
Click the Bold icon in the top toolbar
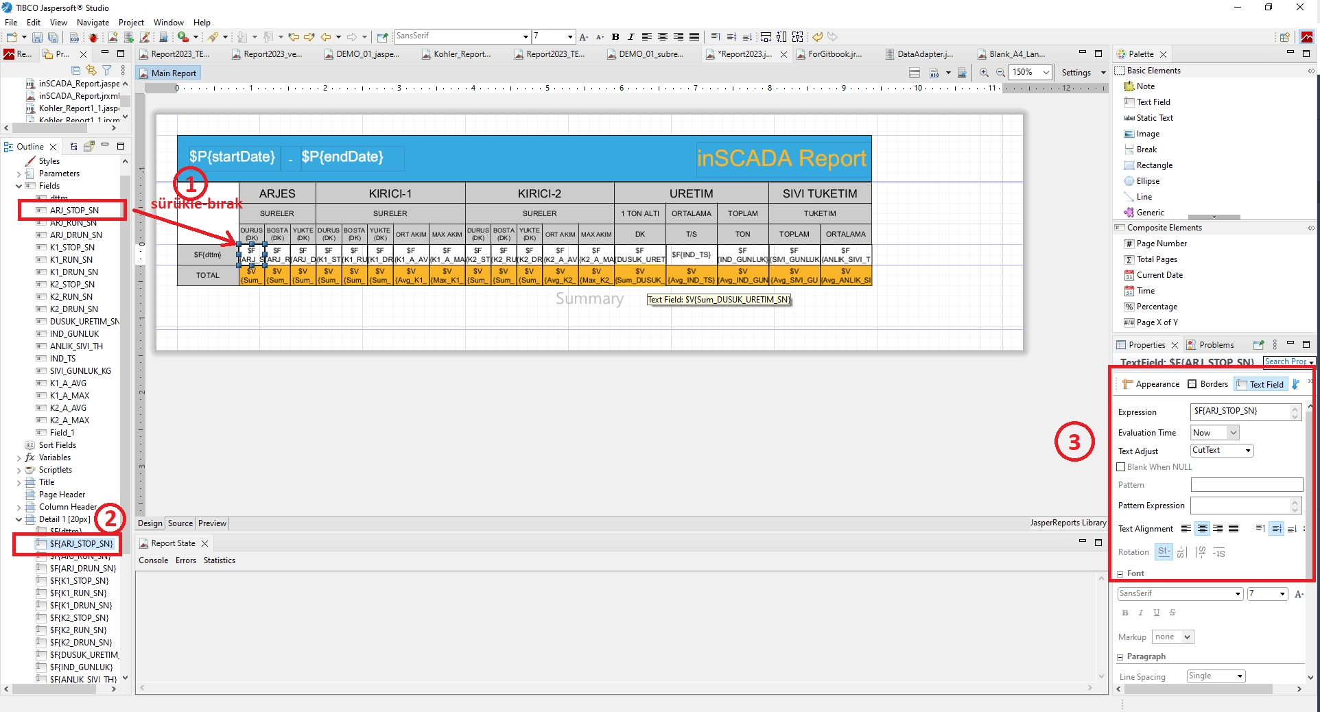pyautogui.click(x=615, y=37)
